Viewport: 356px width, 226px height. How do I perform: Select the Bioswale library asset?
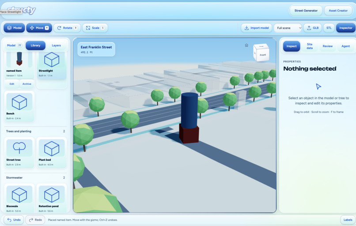point(19,199)
